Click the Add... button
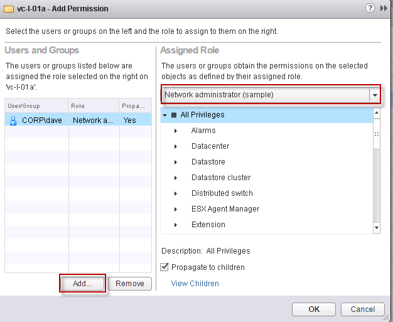Viewport: 393px width, 322px height. (82, 284)
